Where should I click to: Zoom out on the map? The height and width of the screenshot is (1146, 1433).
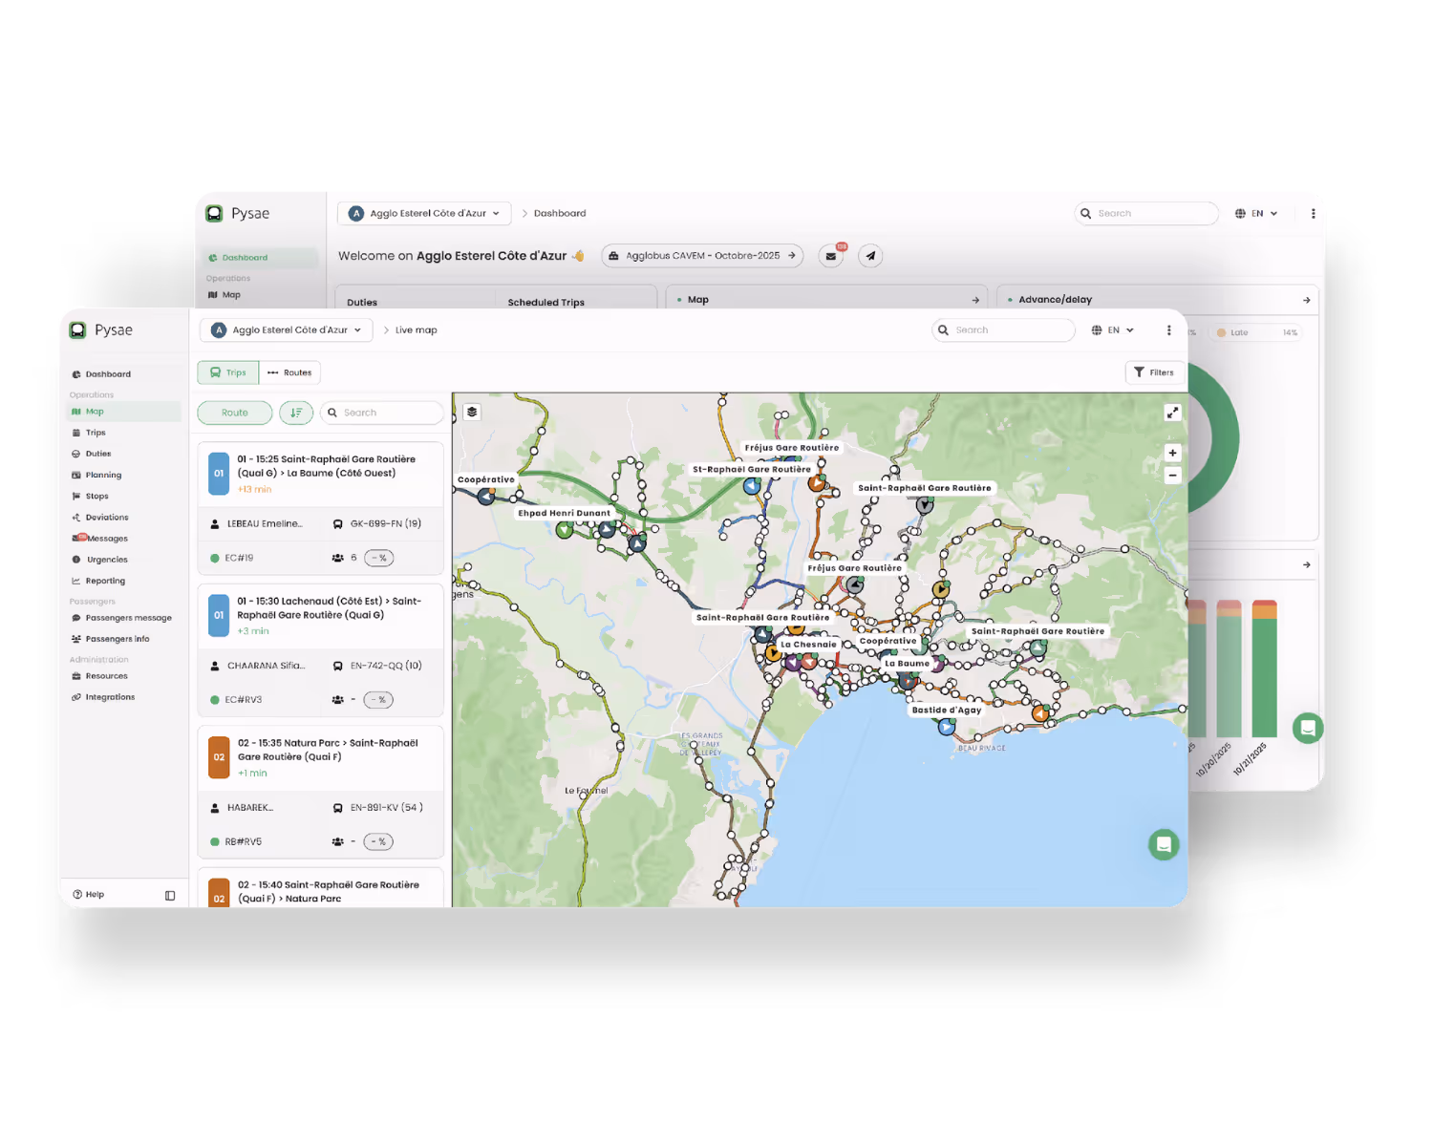(1172, 476)
